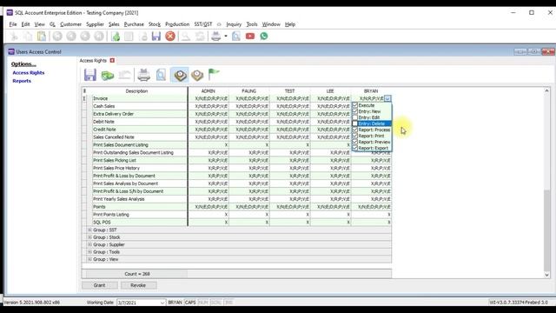Toggle the Entry: New checkbox
The width and height of the screenshot is (556, 313).
(x=355, y=111)
